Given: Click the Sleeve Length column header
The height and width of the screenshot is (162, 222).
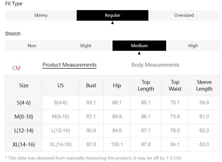Looking at the screenshot, I should coord(204,86).
